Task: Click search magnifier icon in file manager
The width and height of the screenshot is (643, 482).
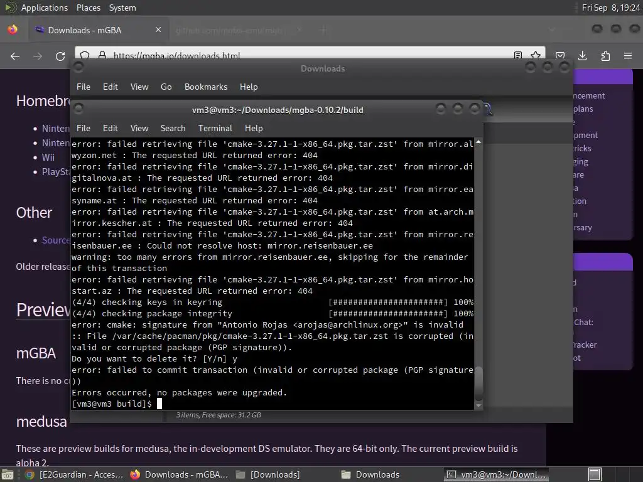Action: pyautogui.click(x=487, y=109)
